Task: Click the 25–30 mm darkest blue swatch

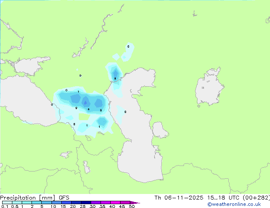Action: click(86, 202)
